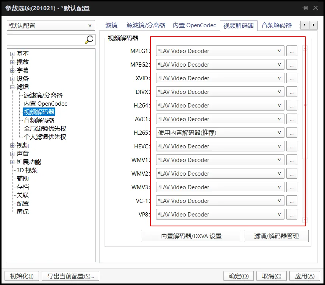325x285 pixels.
Task: Open the ellipsis options next to WMV3 decoder
Action: 292,187
